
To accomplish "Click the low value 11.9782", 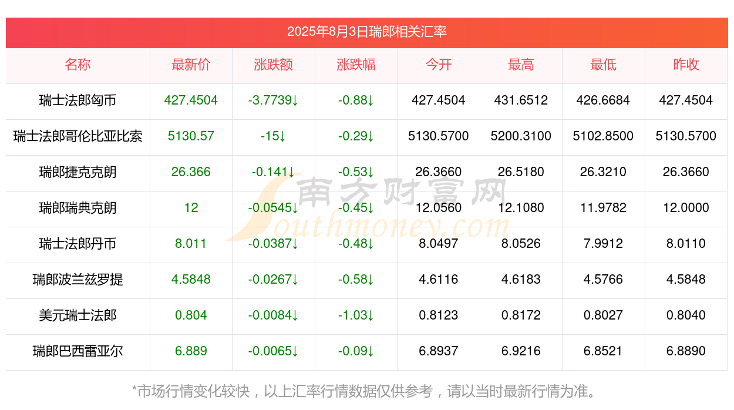I will tap(603, 208).
